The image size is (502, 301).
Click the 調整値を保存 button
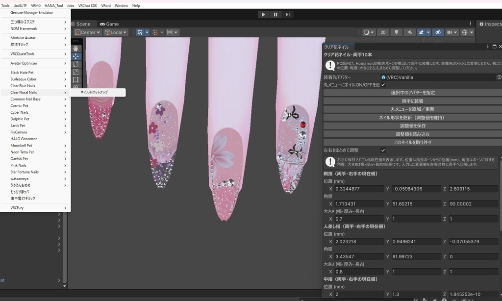pos(412,126)
